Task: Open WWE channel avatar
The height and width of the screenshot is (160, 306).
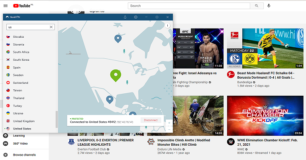Action: pos(231,142)
